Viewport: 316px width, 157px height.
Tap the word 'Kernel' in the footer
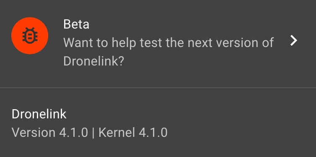coord(117,133)
